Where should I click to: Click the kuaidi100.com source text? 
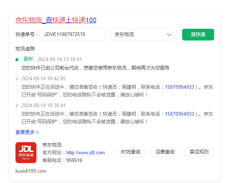click(31, 171)
